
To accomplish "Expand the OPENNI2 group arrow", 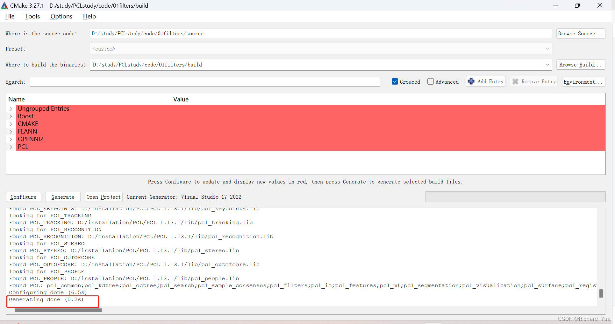I will click(11, 139).
